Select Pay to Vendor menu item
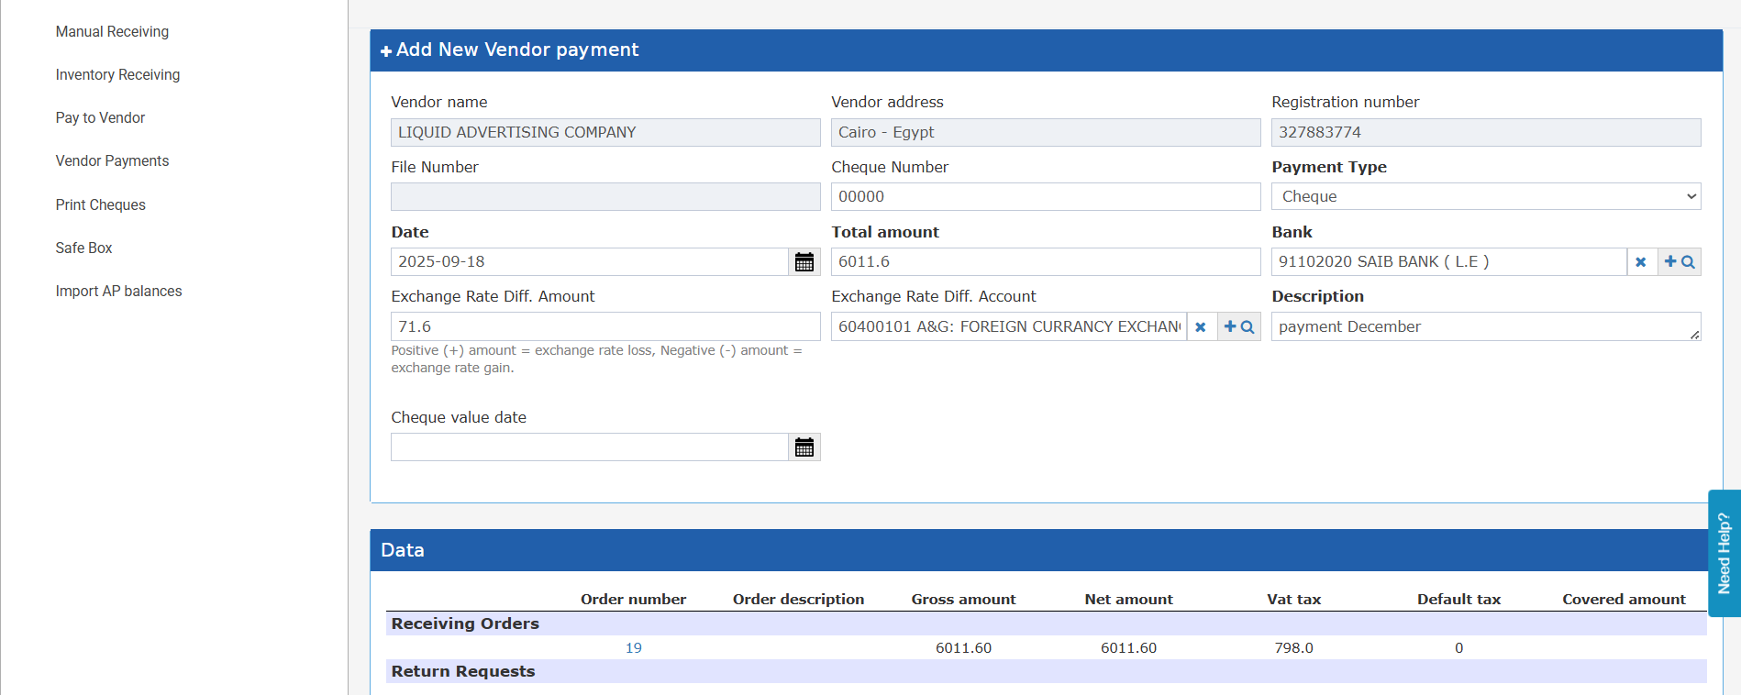The width and height of the screenshot is (1741, 695). [100, 117]
